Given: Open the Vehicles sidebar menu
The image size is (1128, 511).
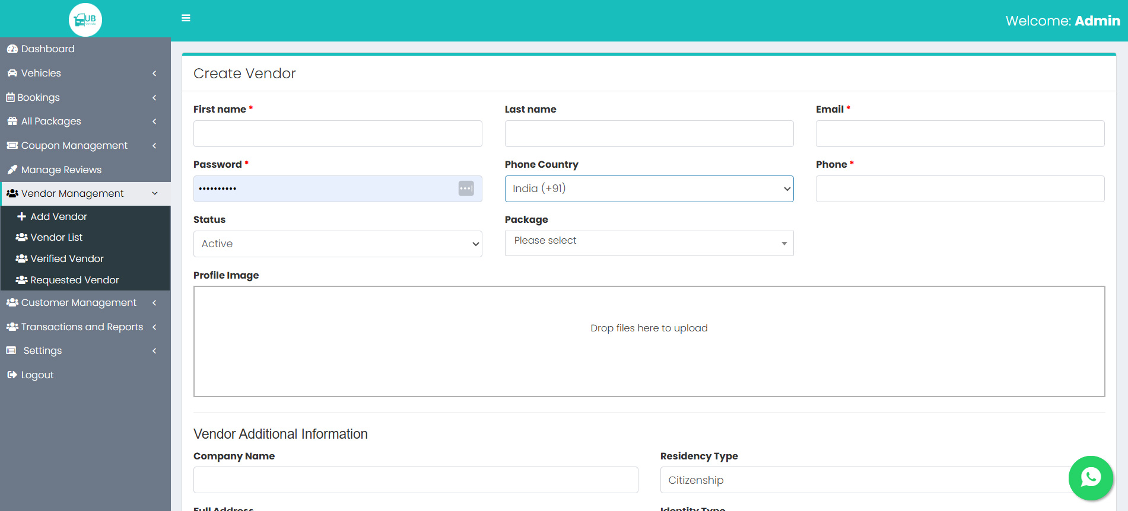Looking at the screenshot, I should tap(85, 73).
